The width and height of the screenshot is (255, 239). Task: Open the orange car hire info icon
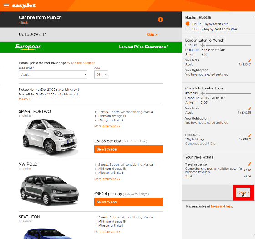pos(160,20)
